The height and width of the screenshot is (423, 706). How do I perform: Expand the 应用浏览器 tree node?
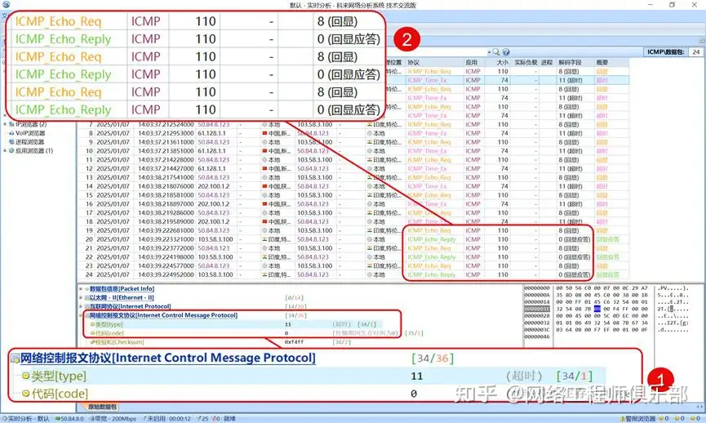coord(5,151)
